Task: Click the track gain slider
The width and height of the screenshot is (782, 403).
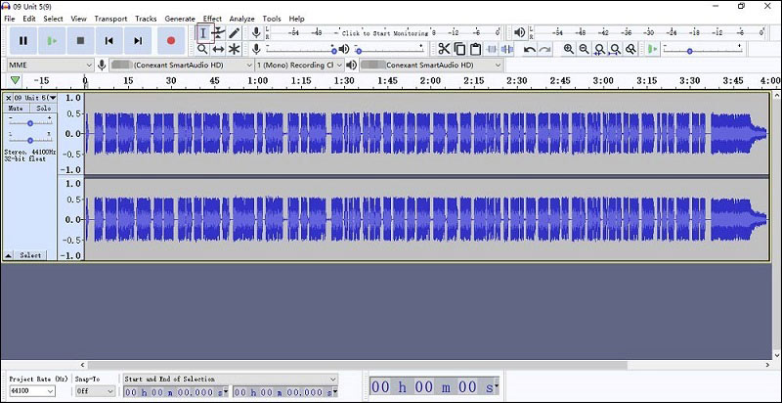Action: point(30,122)
